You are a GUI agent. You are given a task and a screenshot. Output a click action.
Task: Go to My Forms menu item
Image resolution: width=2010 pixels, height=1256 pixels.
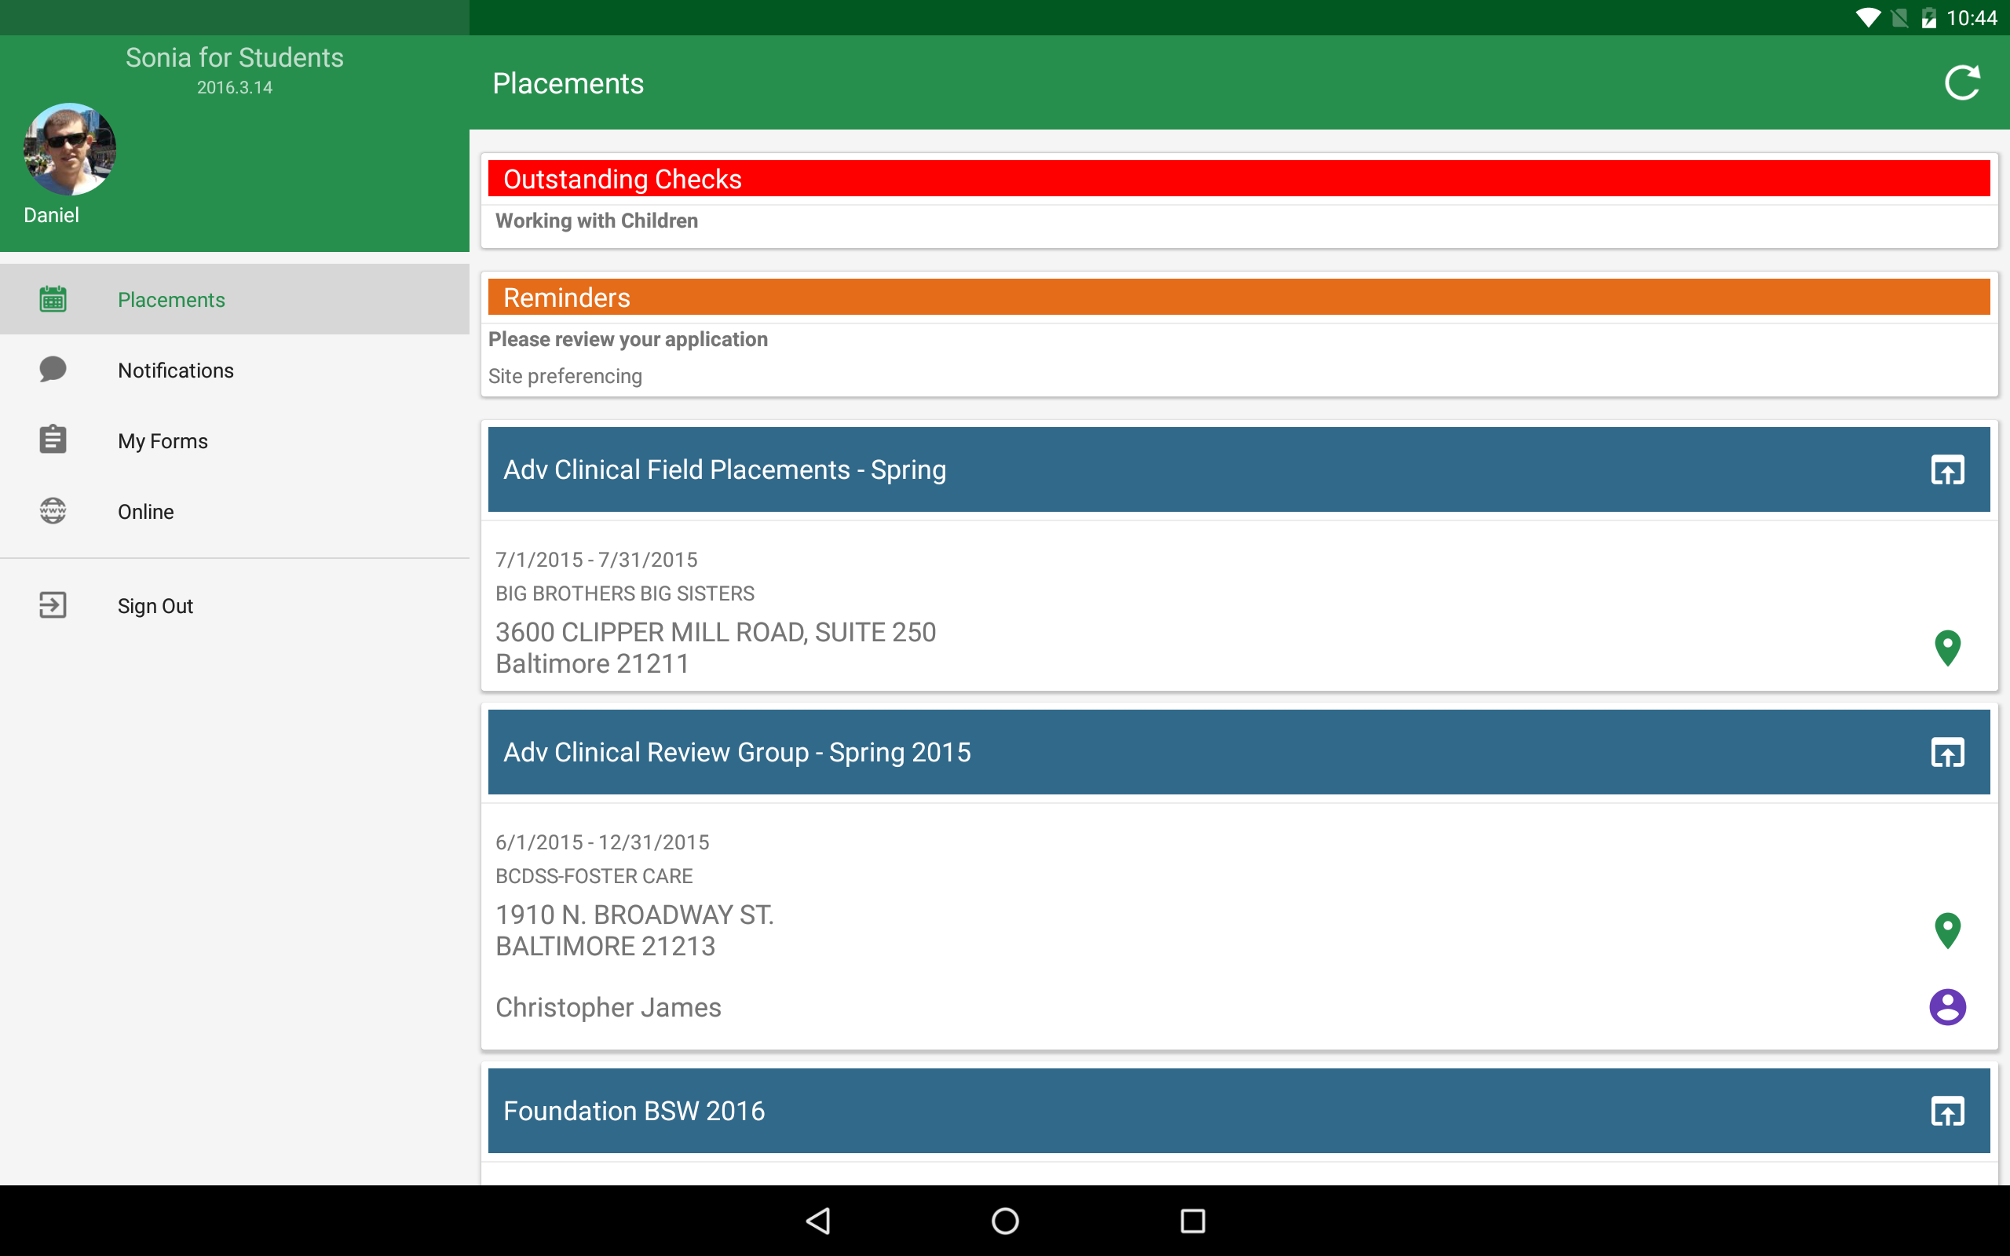[x=235, y=440]
